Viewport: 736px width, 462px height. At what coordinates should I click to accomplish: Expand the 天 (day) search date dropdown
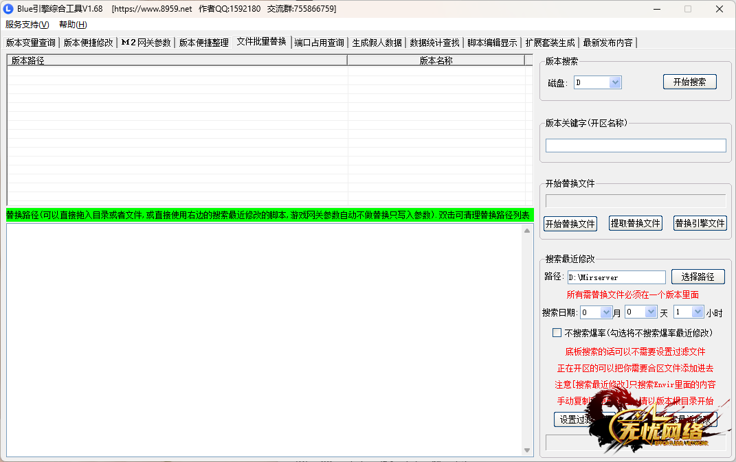[651, 312]
